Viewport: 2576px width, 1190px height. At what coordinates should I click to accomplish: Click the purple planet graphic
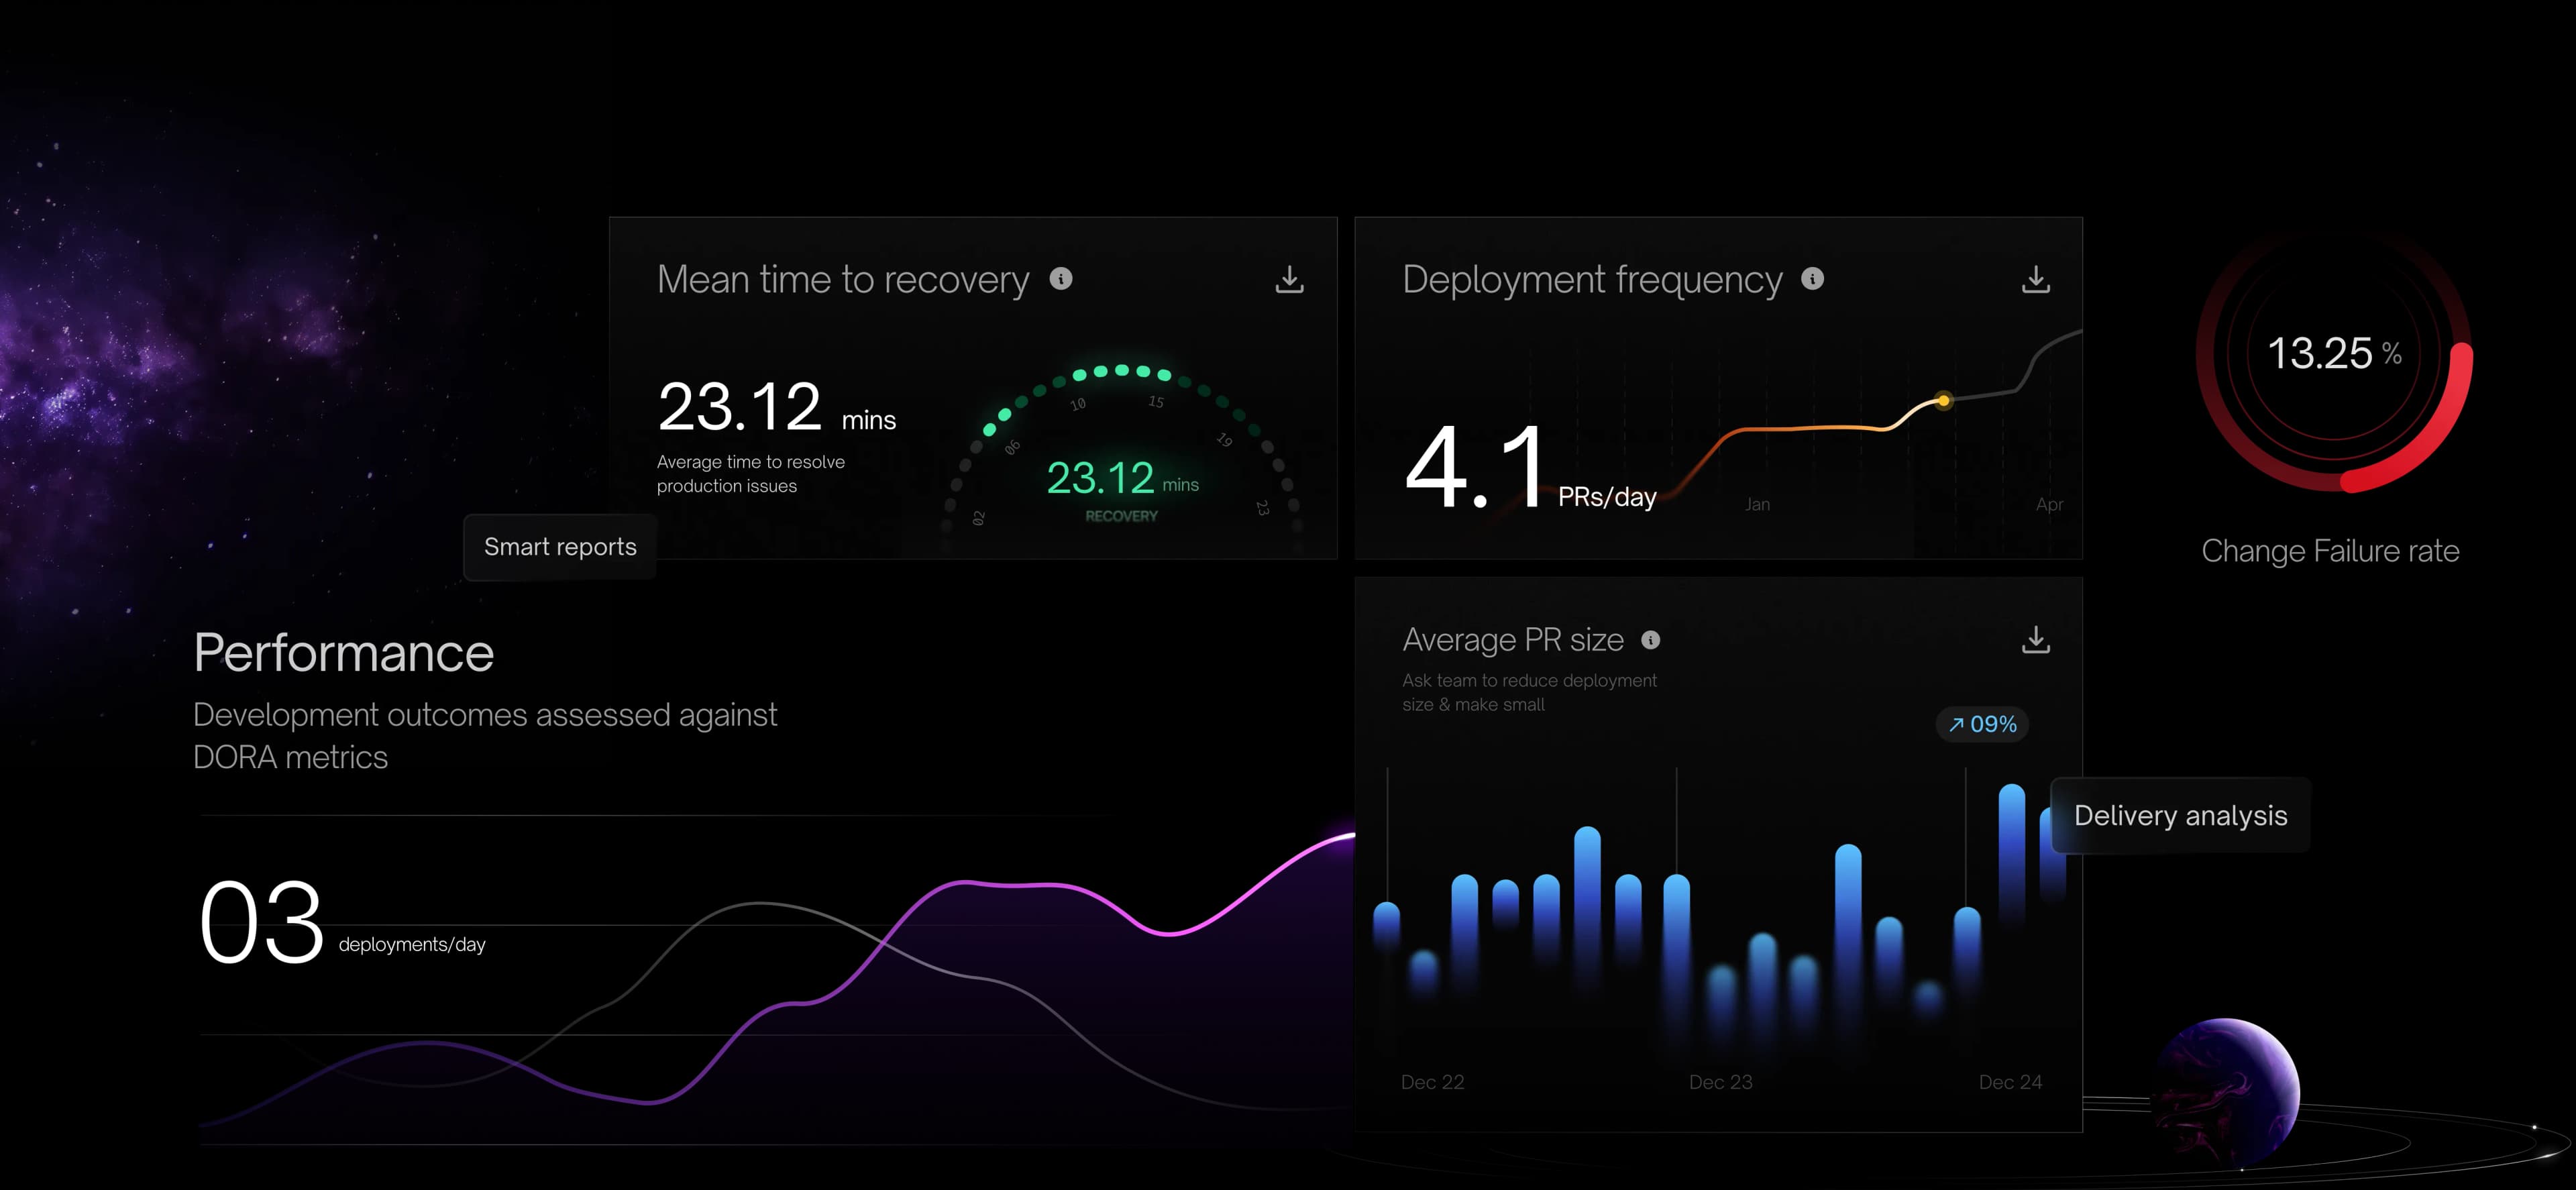tap(2227, 1093)
